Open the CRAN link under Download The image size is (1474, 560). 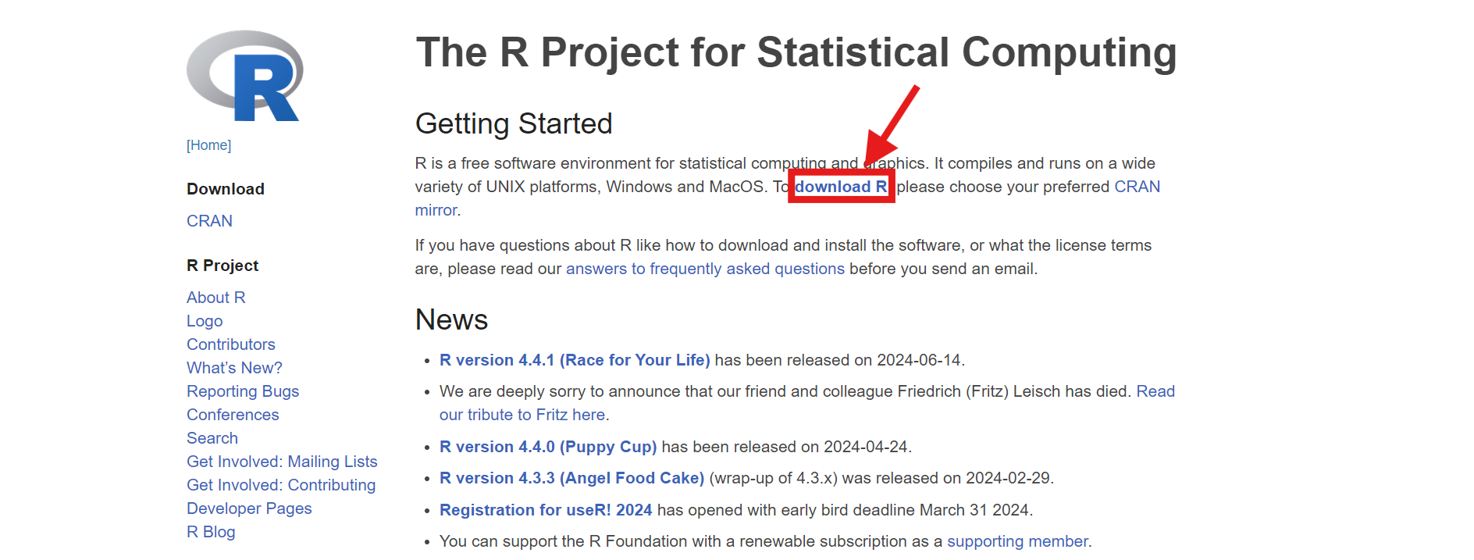click(x=209, y=221)
